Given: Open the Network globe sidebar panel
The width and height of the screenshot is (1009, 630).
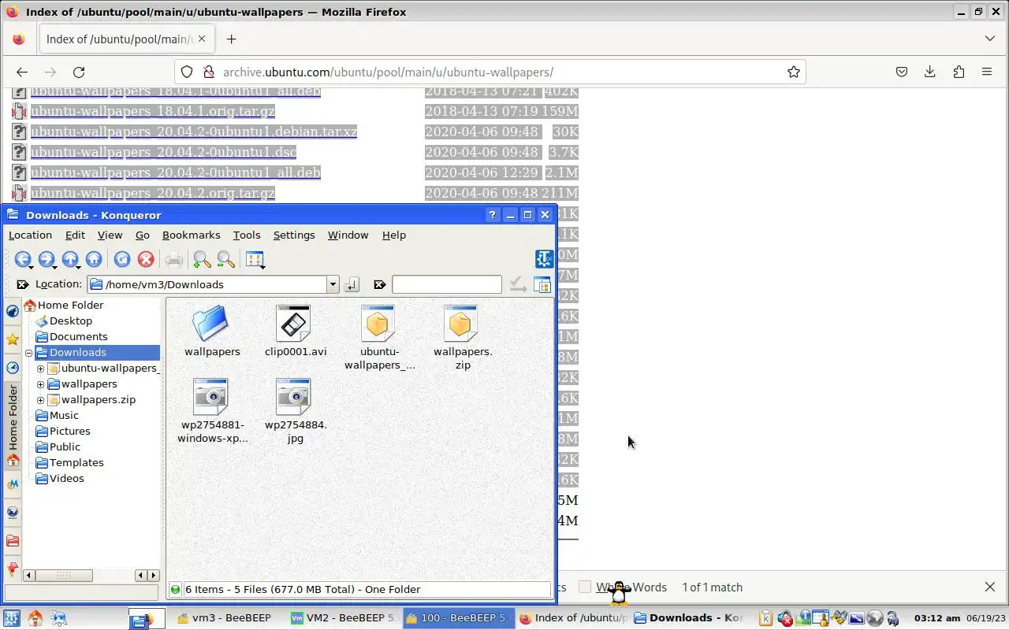Looking at the screenshot, I should (13, 513).
